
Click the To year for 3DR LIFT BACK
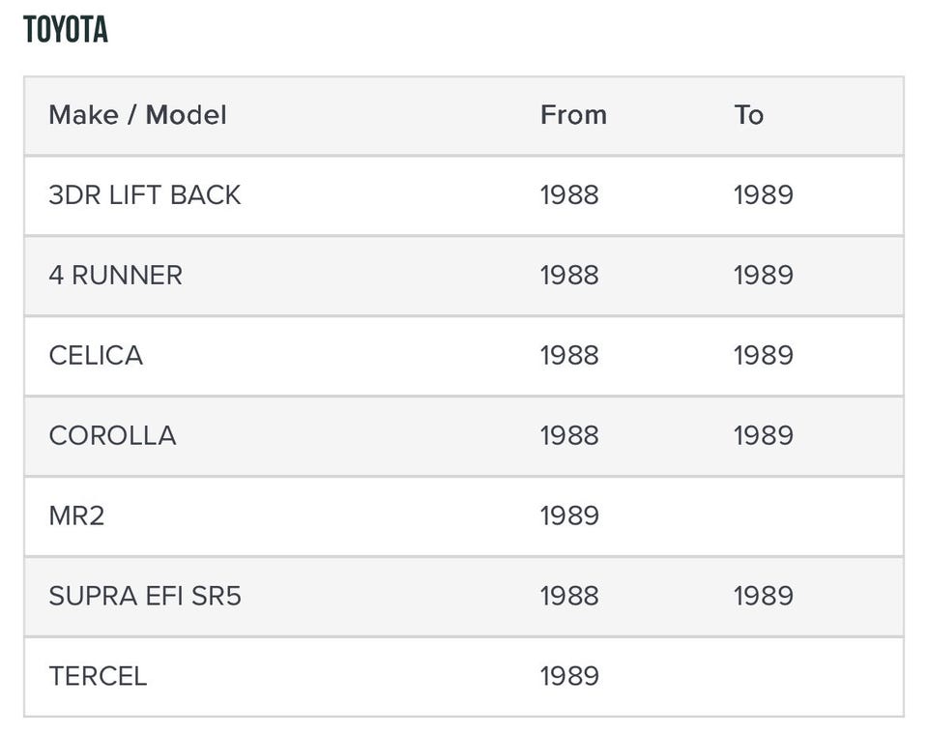pos(763,195)
